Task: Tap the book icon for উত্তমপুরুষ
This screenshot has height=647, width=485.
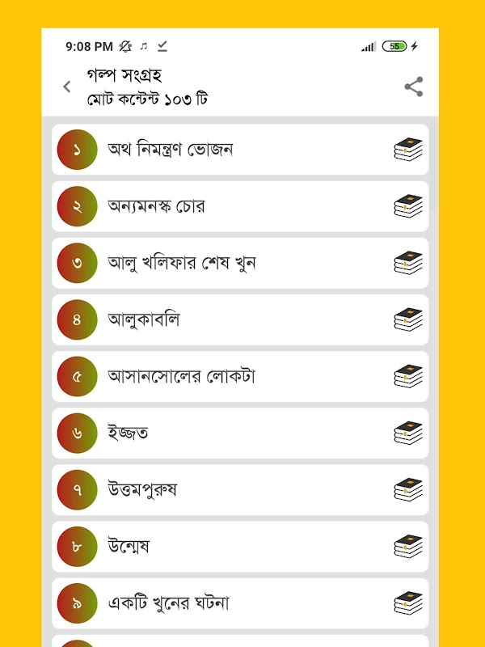Action: (x=408, y=490)
